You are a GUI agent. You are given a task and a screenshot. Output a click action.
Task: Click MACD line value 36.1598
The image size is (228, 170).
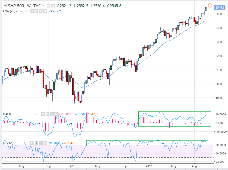pos(79,114)
